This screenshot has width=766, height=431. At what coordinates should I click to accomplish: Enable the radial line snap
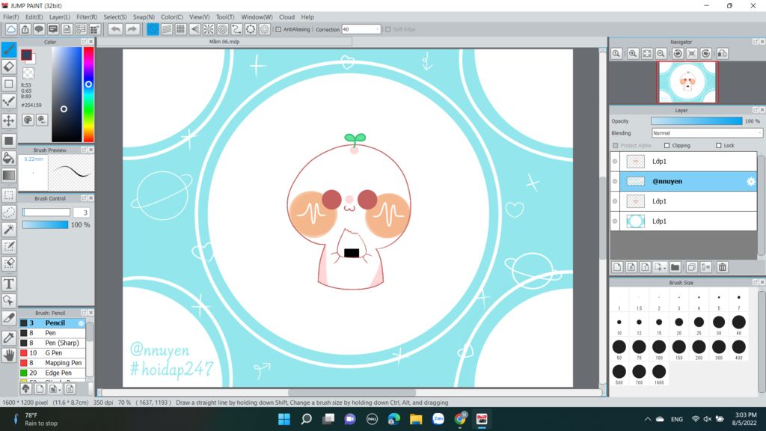[x=209, y=29]
